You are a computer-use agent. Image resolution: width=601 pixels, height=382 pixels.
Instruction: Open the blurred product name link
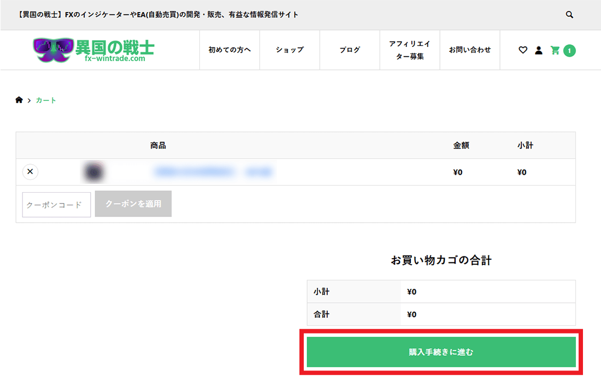pos(213,172)
